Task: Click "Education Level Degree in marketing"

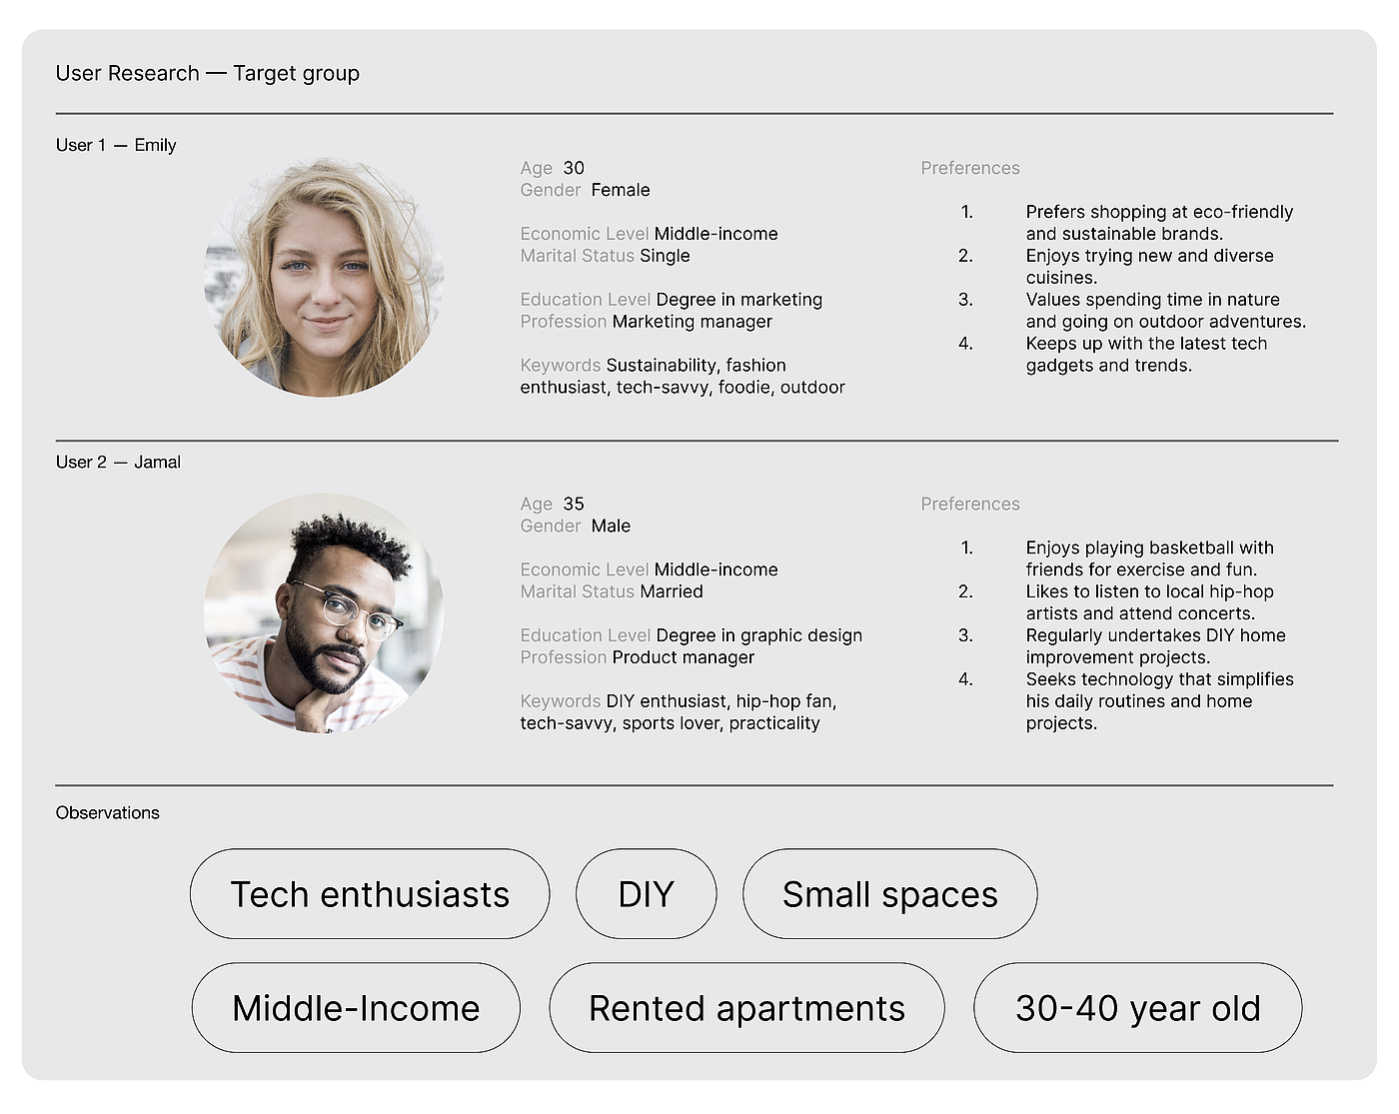Action: [x=672, y=300]
